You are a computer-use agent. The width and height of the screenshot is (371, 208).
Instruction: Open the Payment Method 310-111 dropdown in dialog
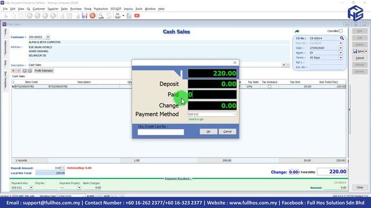coord(234,114)
